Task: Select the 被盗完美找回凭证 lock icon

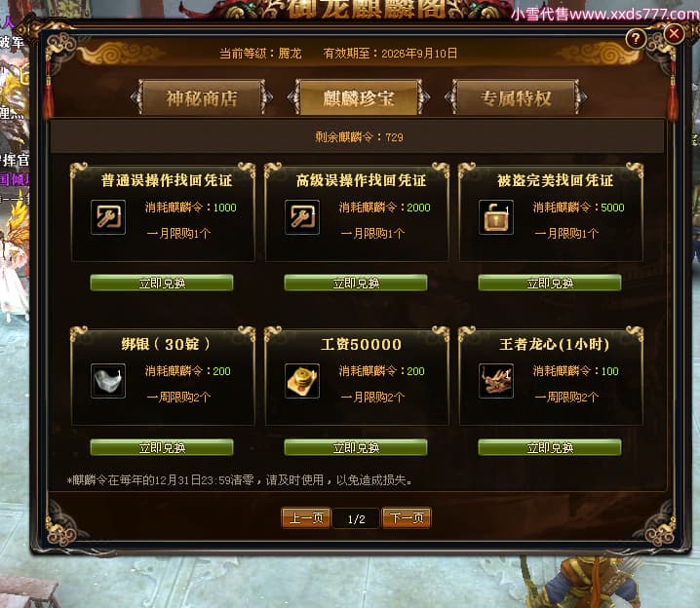Action: 496,217
